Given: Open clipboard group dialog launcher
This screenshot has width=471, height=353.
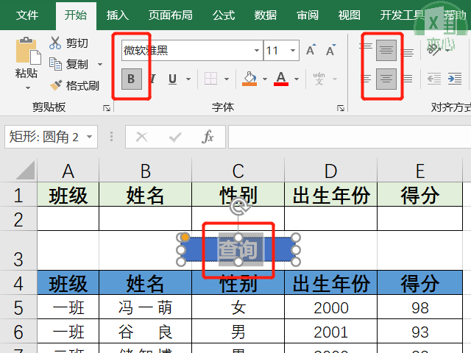Looking at the screenshot, I should click(x=106, y=108).
